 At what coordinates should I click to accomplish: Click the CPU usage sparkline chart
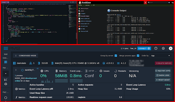tap(47, 81)
